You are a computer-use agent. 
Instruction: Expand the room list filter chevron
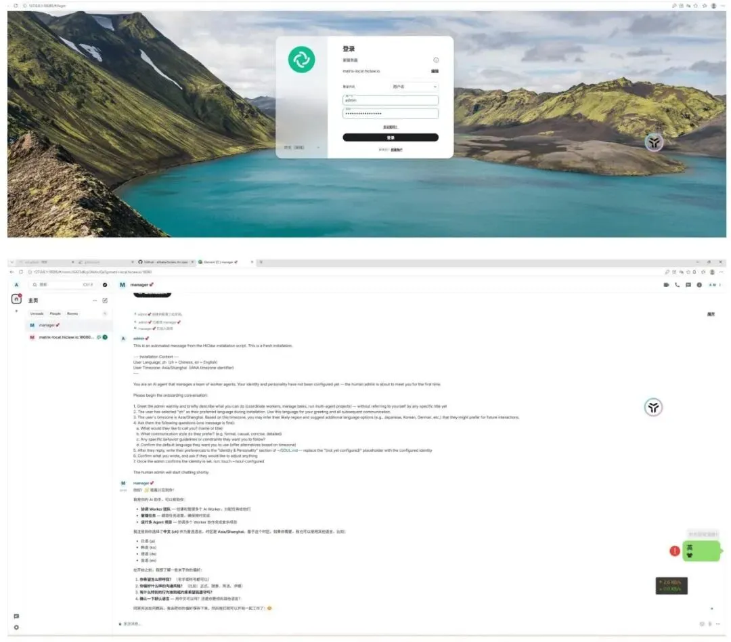105,314
